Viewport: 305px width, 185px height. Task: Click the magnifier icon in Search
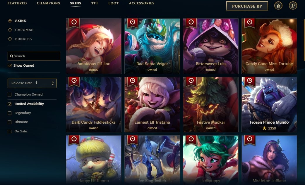click(x=12, y=56)
